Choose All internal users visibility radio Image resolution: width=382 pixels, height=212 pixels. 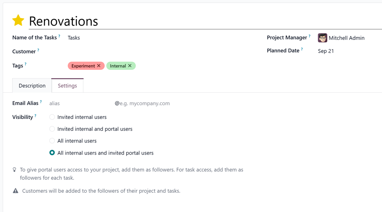click(x=52, y=141)
